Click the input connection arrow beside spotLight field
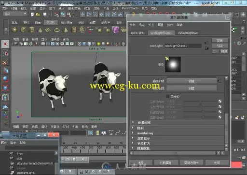 point(206,43)
